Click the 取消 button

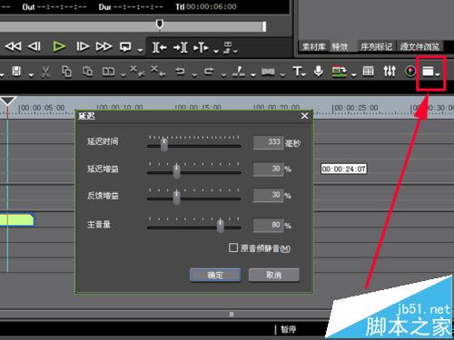274,275
